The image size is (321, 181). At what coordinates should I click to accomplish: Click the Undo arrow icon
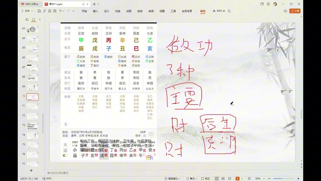(60, 11)
